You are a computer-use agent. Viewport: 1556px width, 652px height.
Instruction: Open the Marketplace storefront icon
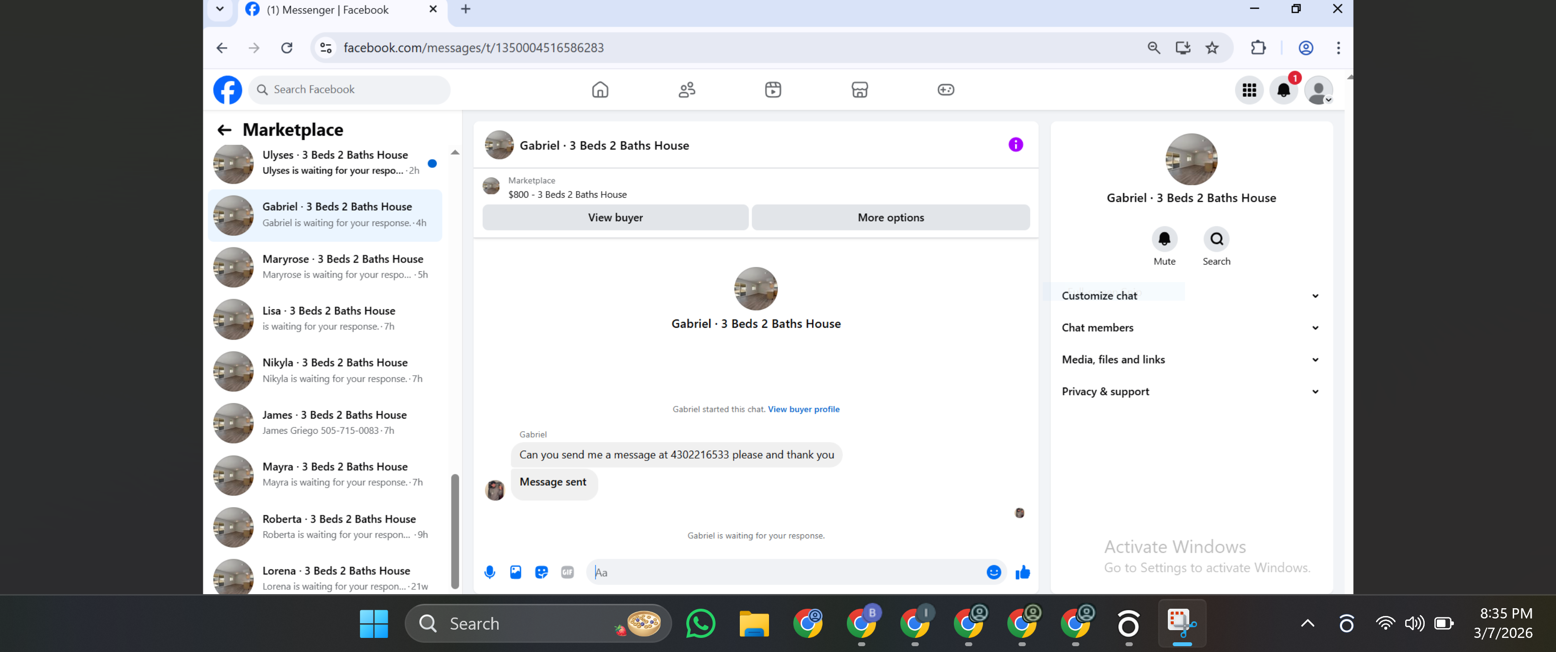click(x=859, y=90)
